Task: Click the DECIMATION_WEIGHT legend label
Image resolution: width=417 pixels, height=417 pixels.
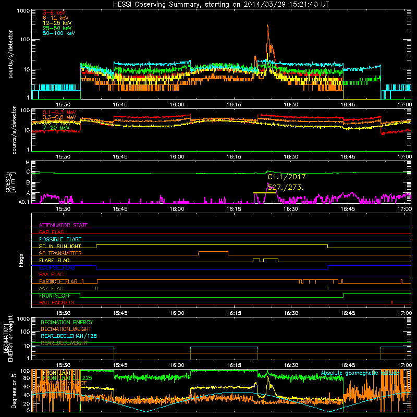Action: (66, 329)
